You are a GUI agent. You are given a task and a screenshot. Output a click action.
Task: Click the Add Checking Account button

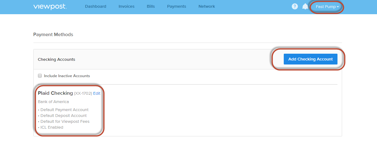click(310, 59)
